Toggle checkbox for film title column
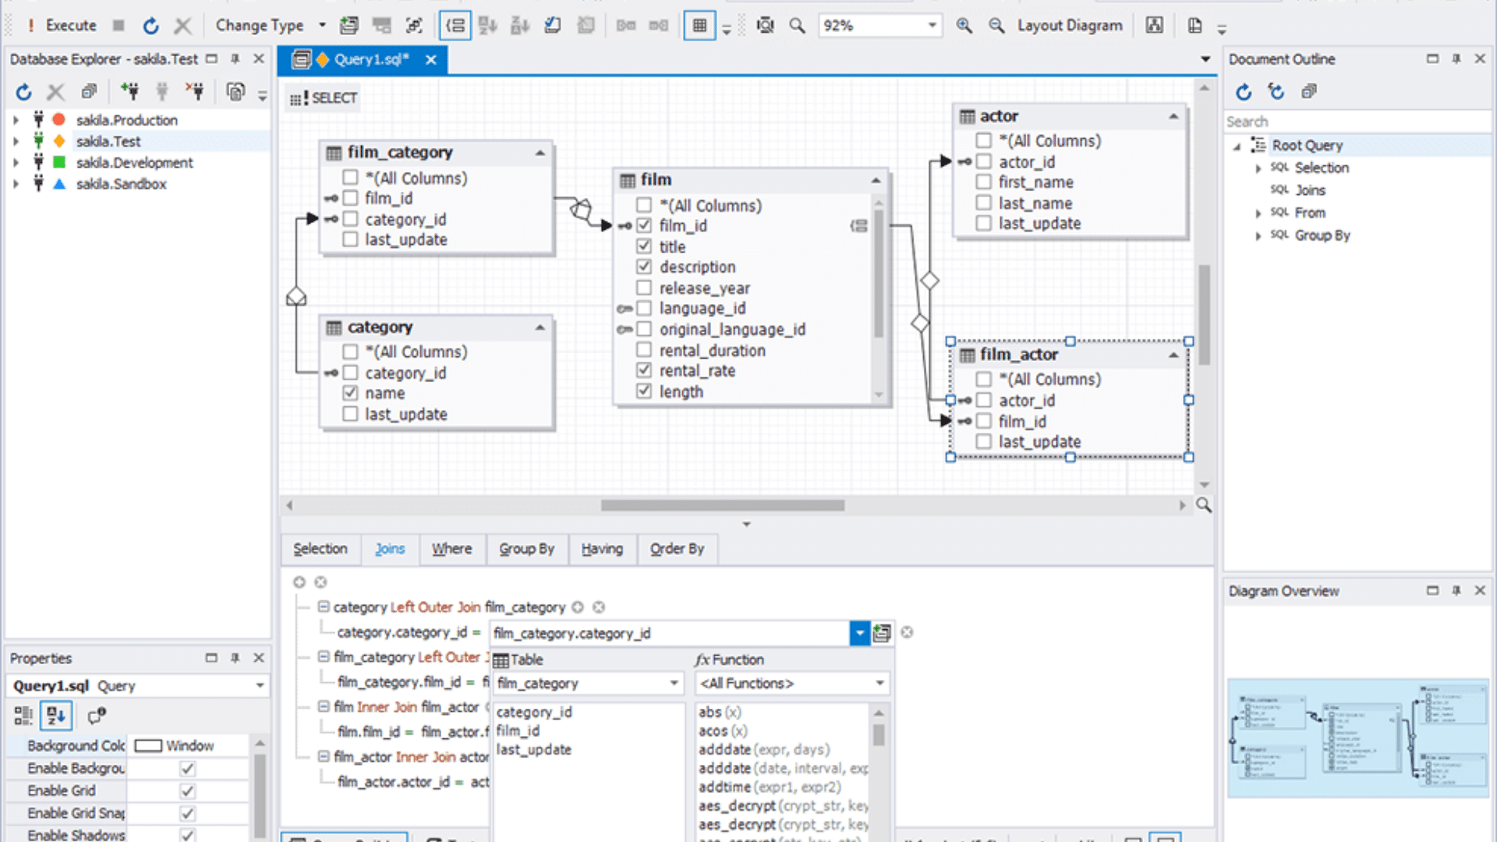Screen dimensions: 1497x842 coord(643,246)
